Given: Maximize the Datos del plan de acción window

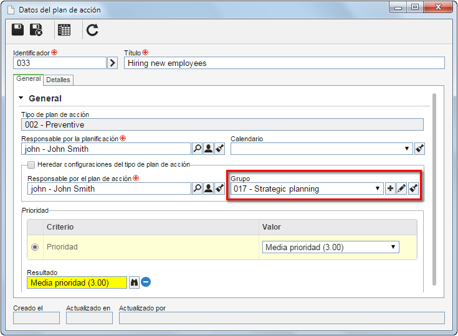Looking at the screenshot, I should 415,7.
